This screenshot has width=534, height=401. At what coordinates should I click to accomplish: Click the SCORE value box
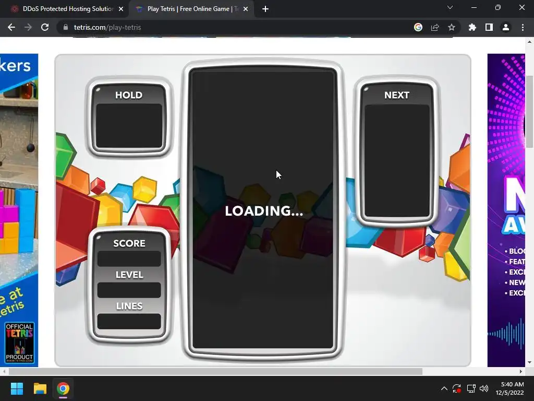pyautogui.click(x=129, y=259)
